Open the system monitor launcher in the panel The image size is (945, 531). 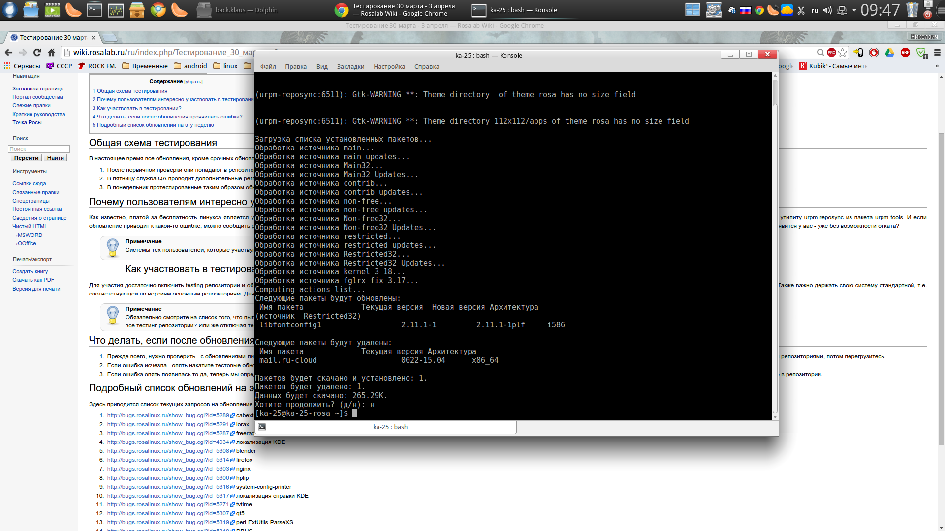click(116, 10)
